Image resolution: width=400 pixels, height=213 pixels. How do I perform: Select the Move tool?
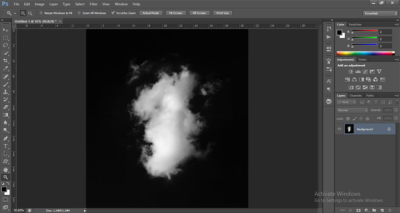pyautogui.click(x=5, y=30)
